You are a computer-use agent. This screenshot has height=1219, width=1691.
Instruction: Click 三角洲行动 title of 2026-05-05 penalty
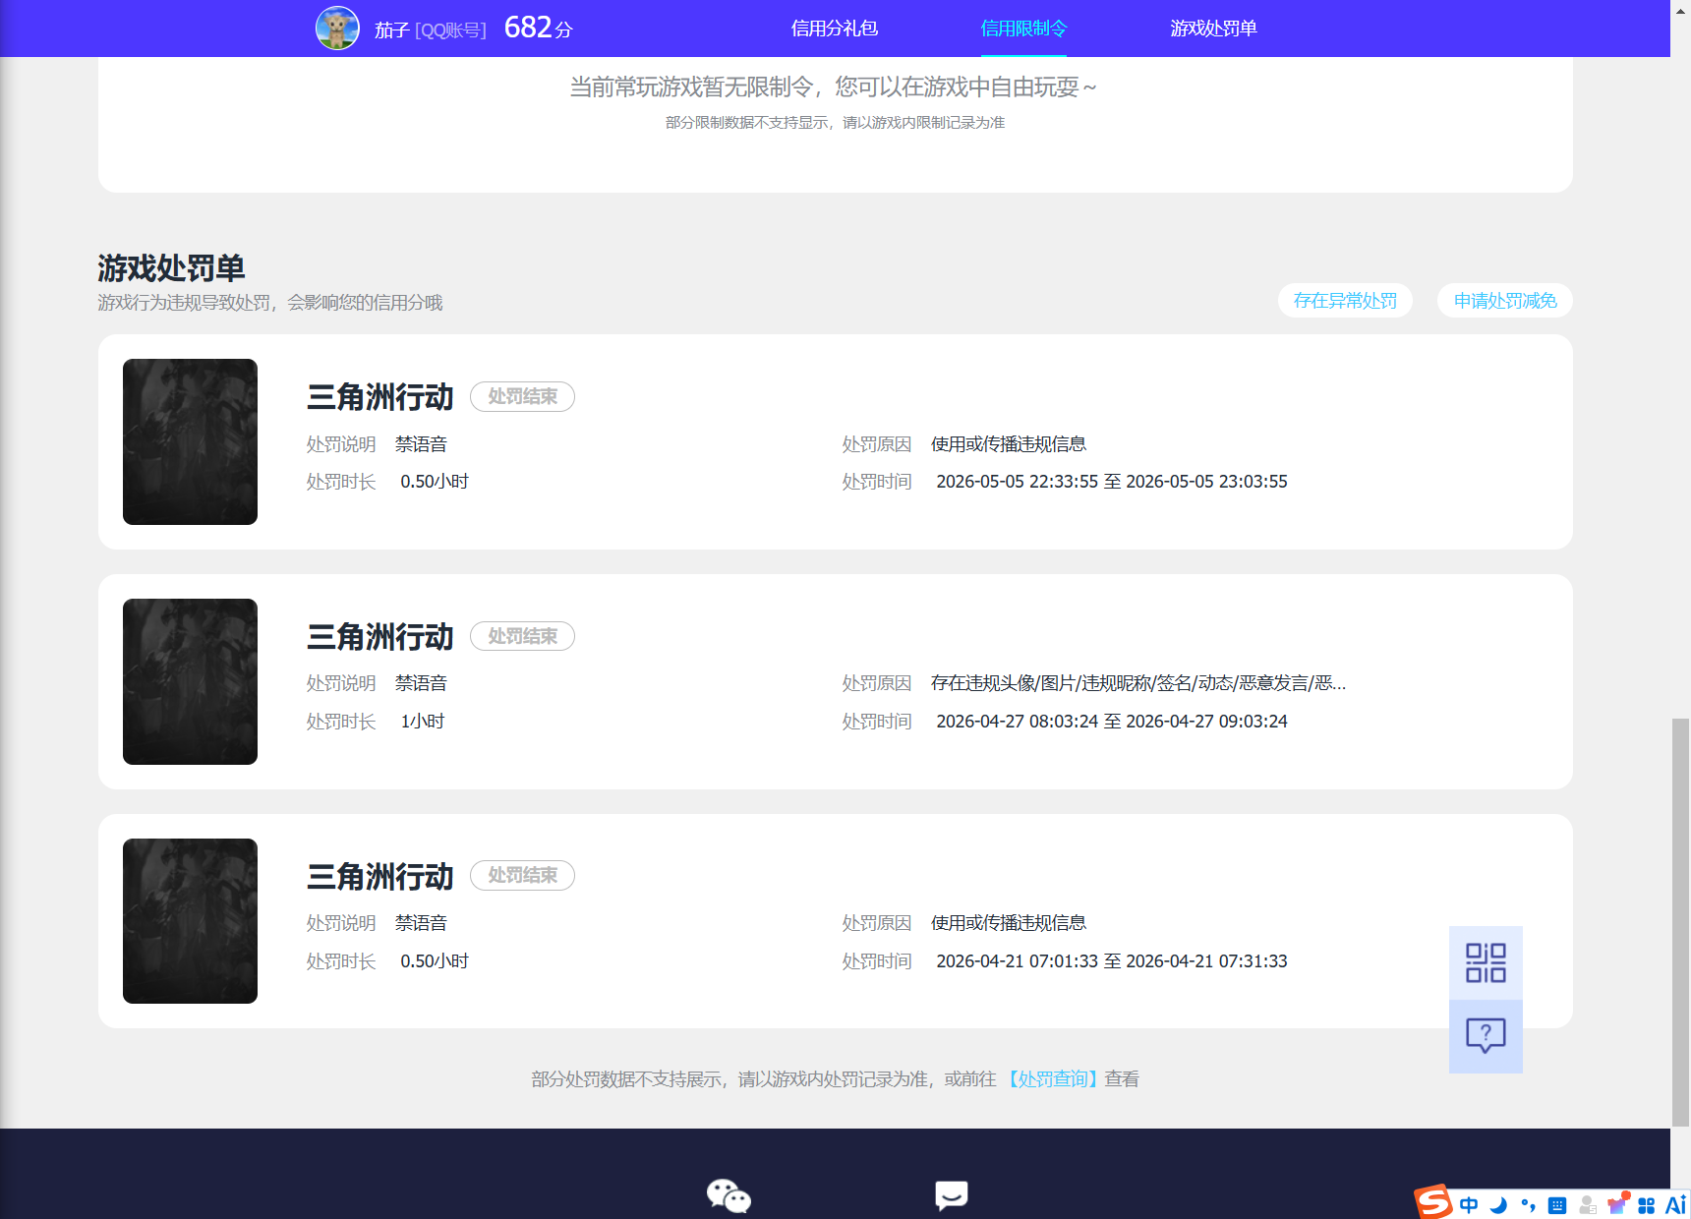click(379, 397)
